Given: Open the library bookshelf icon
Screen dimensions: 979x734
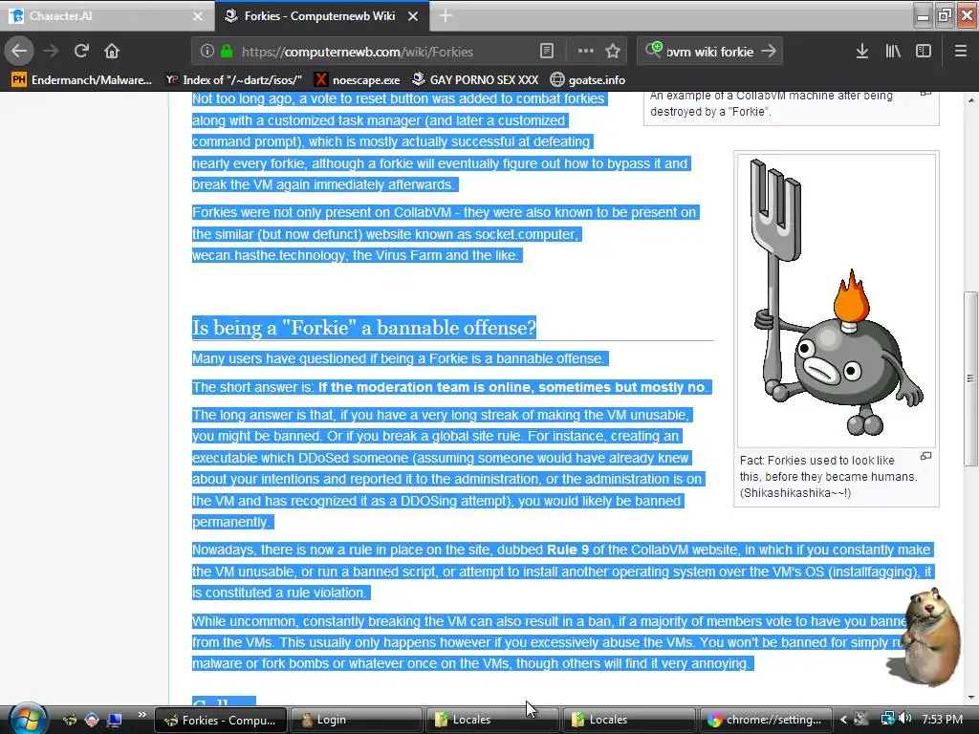Looking at the screenshot, I should [893, 52].
